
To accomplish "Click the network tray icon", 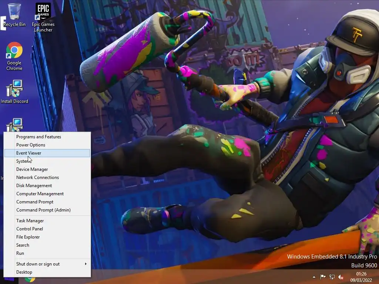I will click(x=332, y=277).
